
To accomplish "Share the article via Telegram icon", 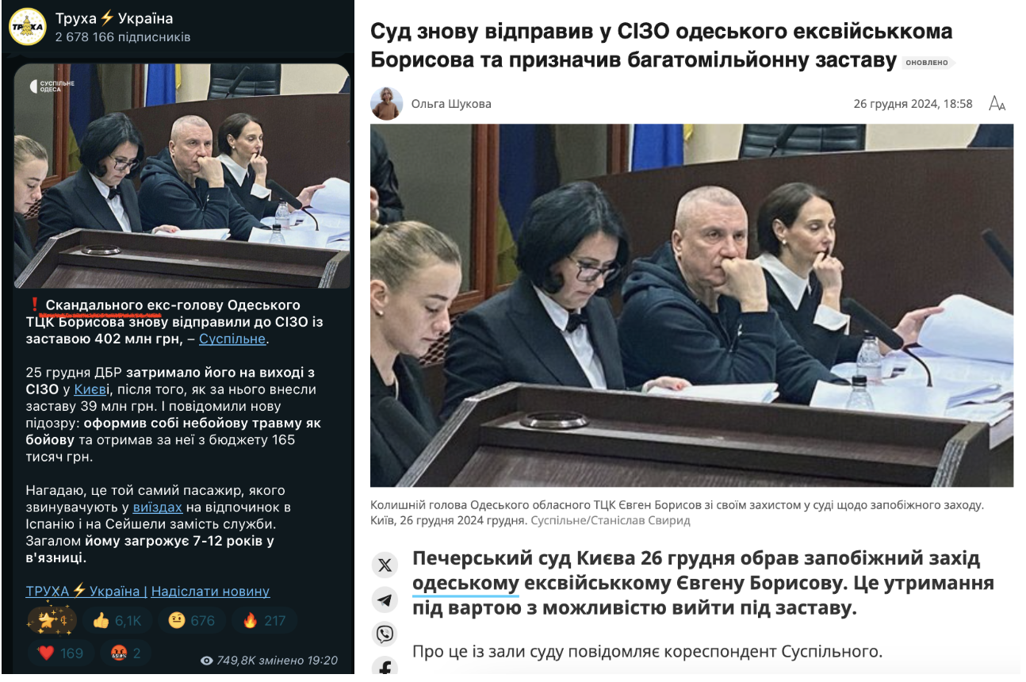I will click(385, 600).
